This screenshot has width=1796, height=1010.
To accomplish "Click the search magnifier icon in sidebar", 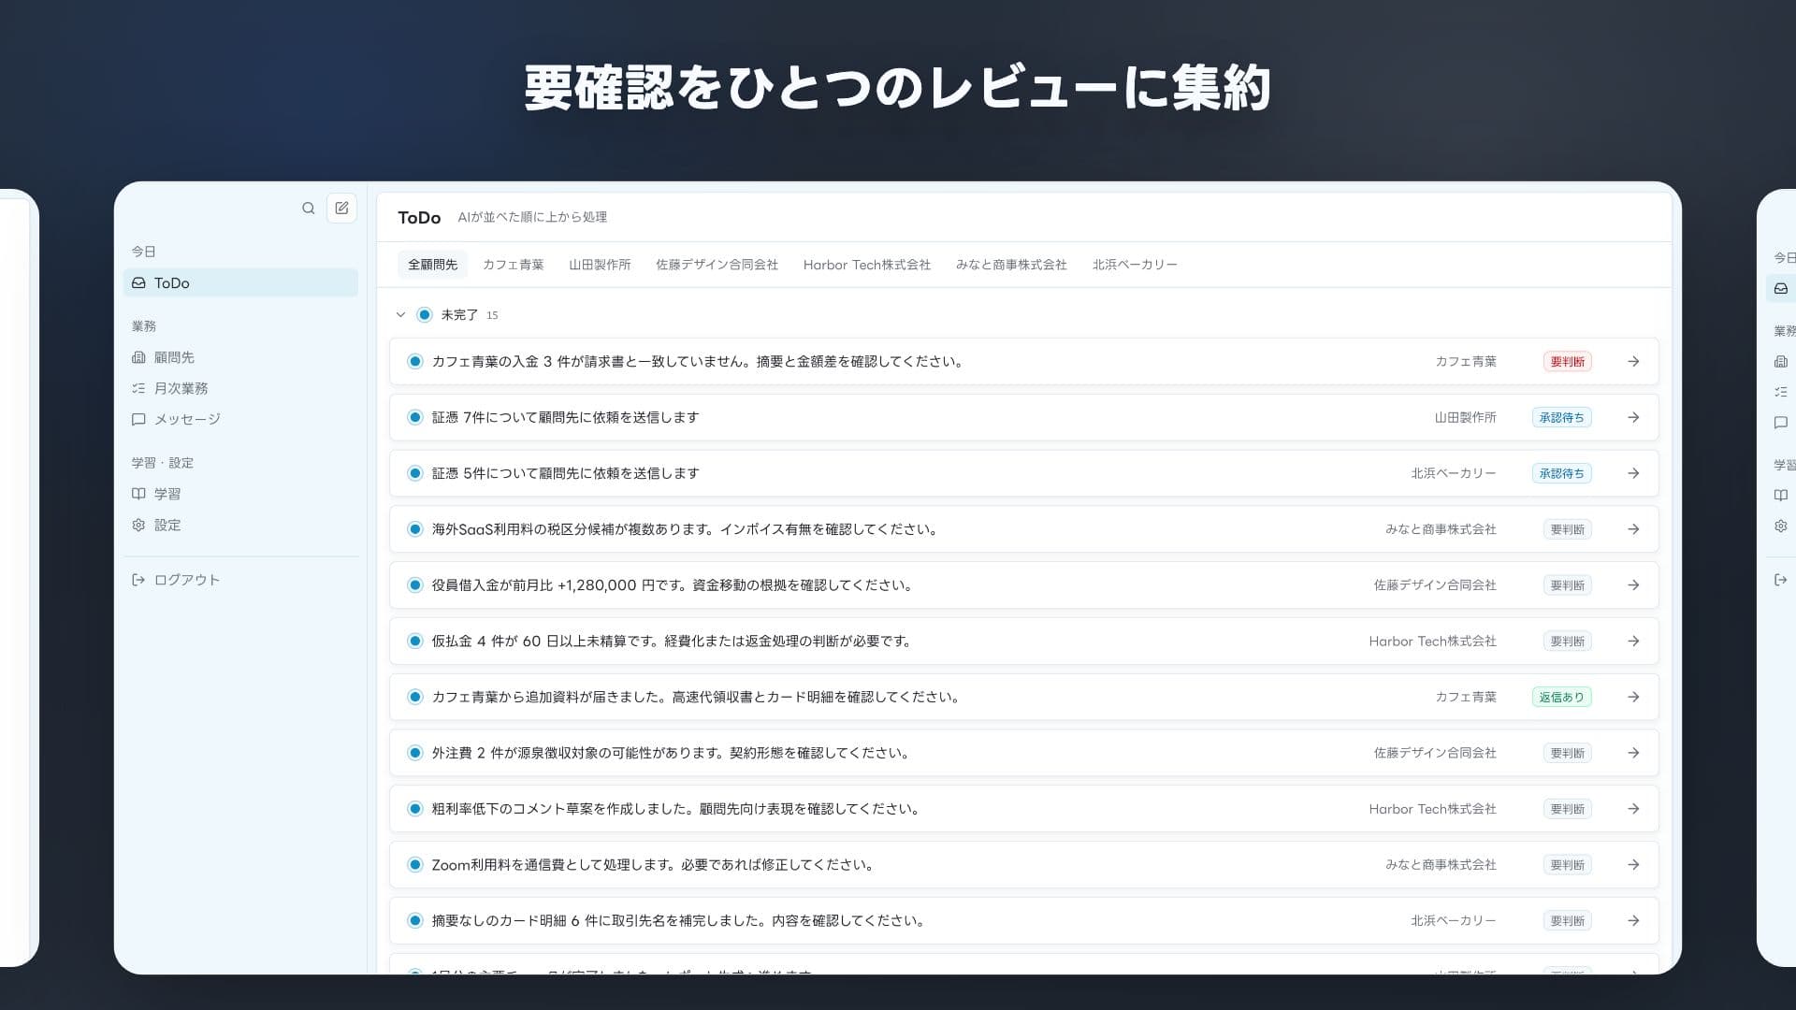I will 308,208.
